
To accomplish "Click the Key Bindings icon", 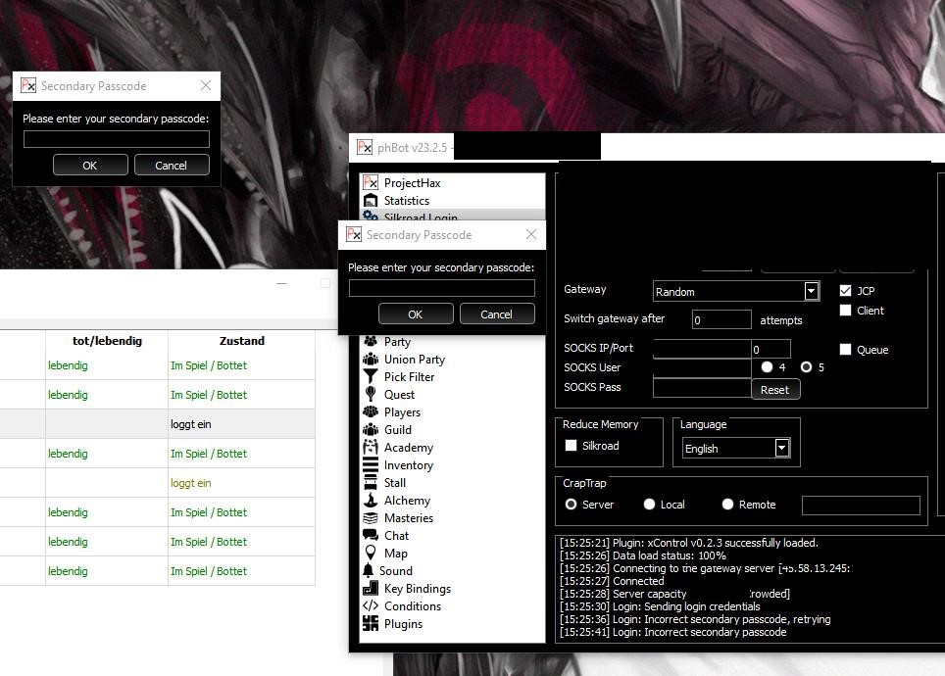I will [371, 589].
